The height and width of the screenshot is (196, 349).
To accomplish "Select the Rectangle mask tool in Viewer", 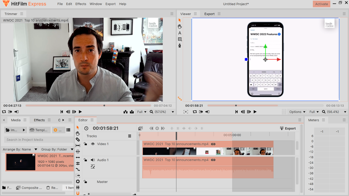I will (180, 39).
